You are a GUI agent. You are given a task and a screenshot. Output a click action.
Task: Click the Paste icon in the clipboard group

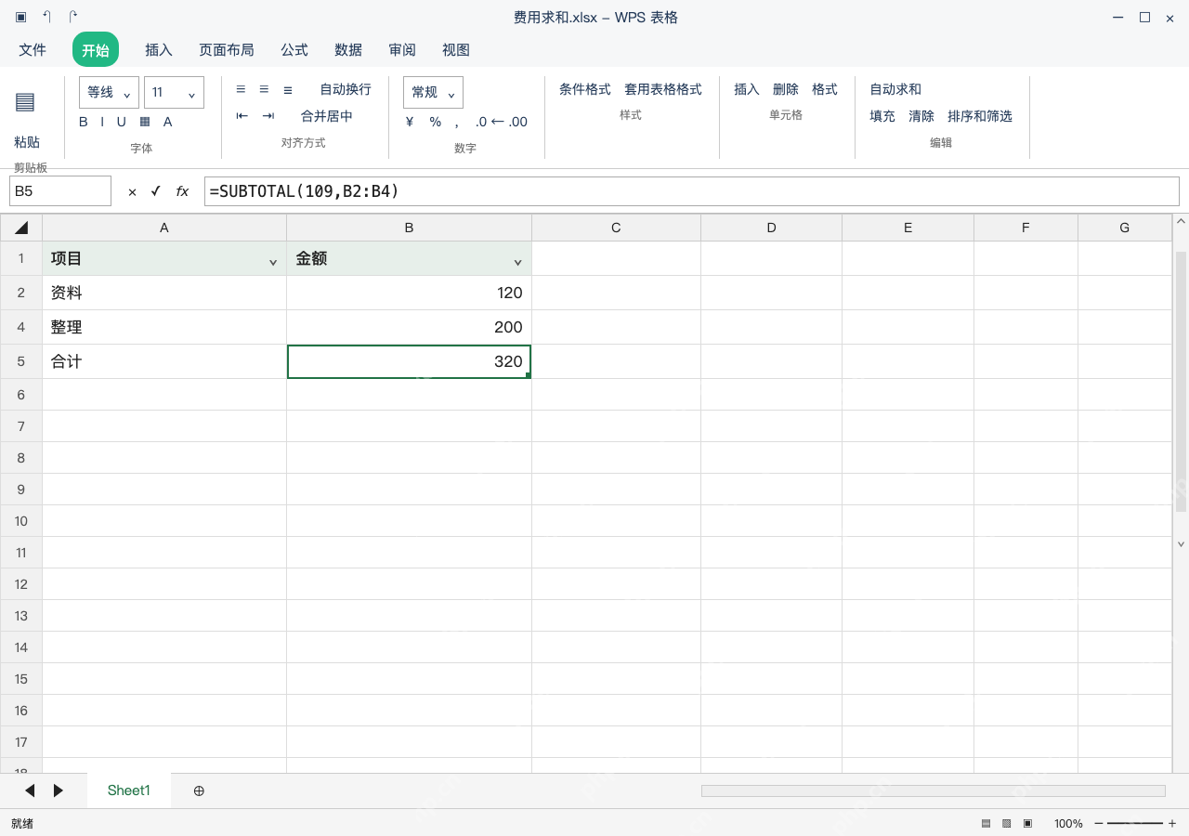point(25,102)
